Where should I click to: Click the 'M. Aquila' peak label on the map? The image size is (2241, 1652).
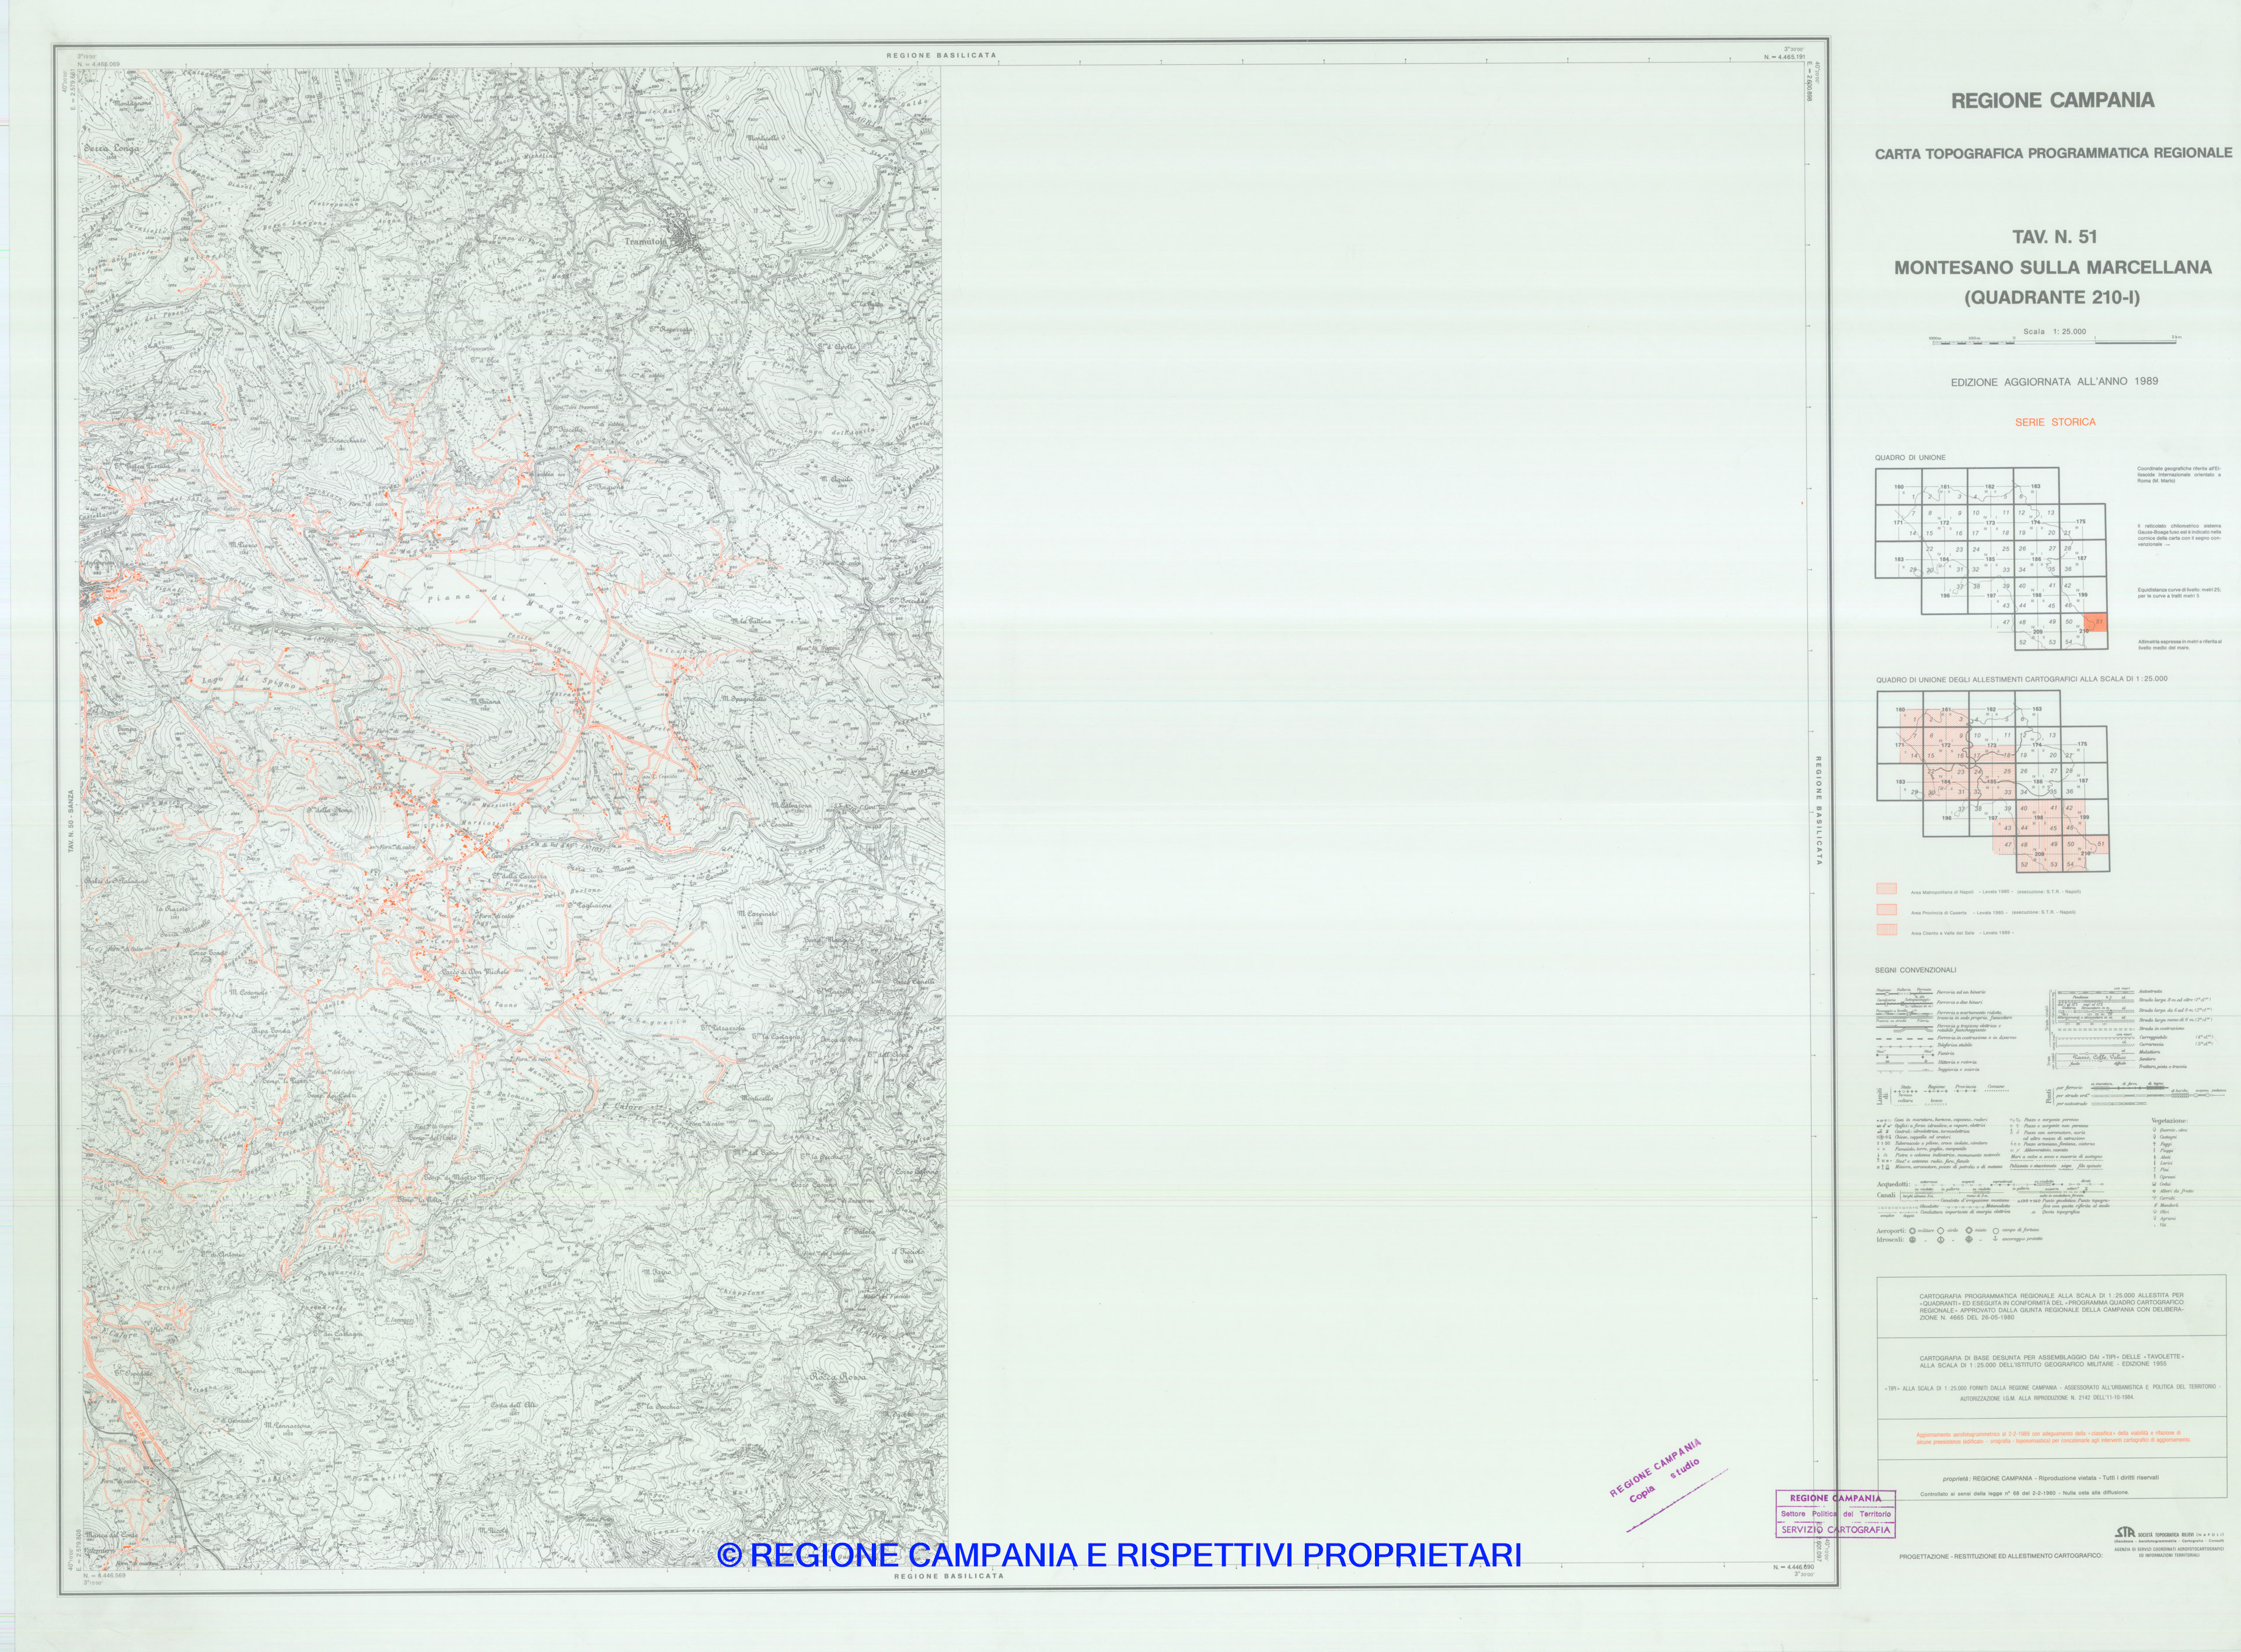[x=836, y=480]
